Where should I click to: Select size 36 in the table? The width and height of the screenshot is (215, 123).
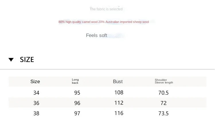tap(36, 103)
